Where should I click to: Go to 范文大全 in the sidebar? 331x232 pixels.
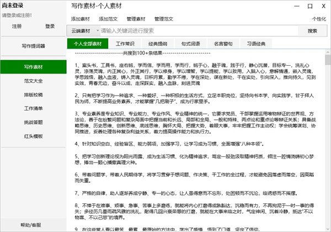(x=33, y=80)
